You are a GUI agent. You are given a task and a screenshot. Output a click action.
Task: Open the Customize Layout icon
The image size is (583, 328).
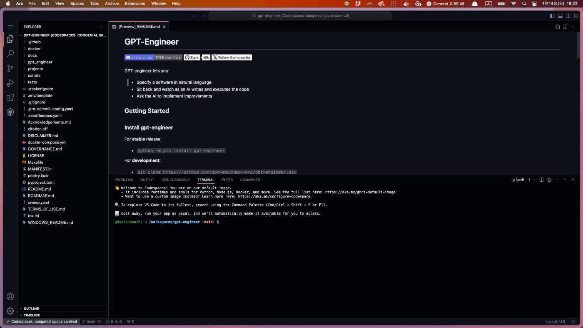click(576, 16)
